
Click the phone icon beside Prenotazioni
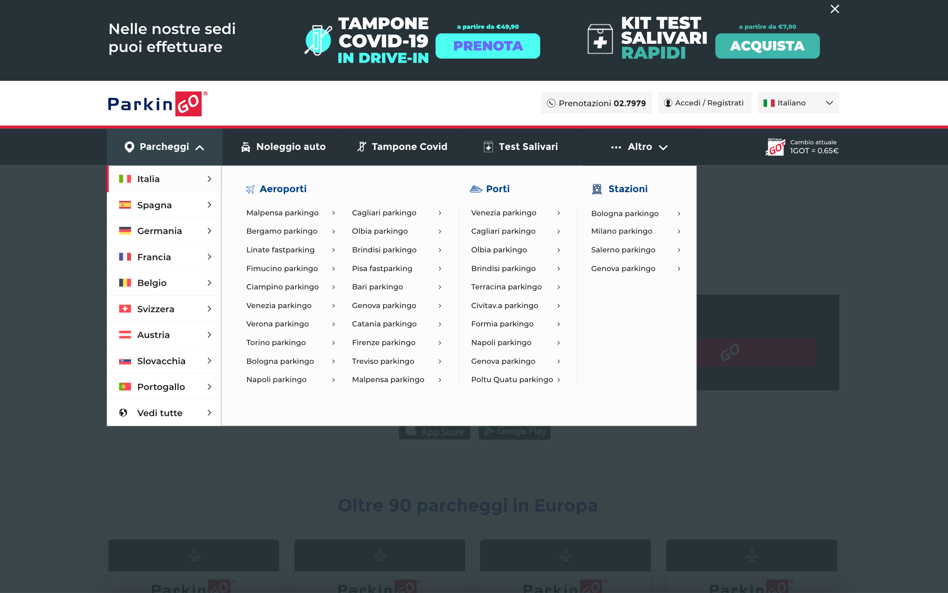point(551,103)
